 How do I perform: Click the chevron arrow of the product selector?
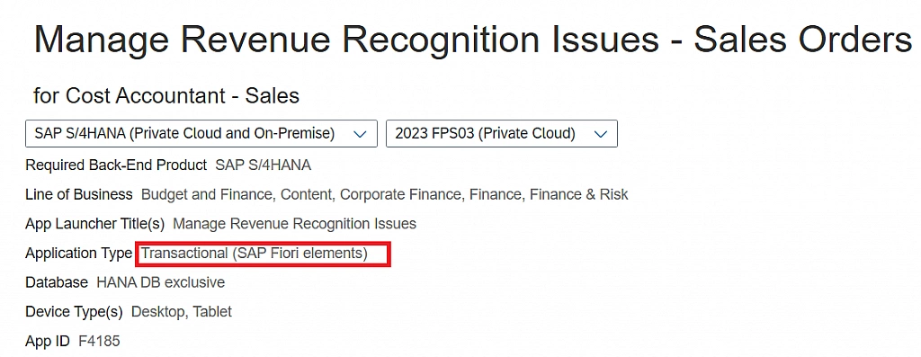point(360,134)
